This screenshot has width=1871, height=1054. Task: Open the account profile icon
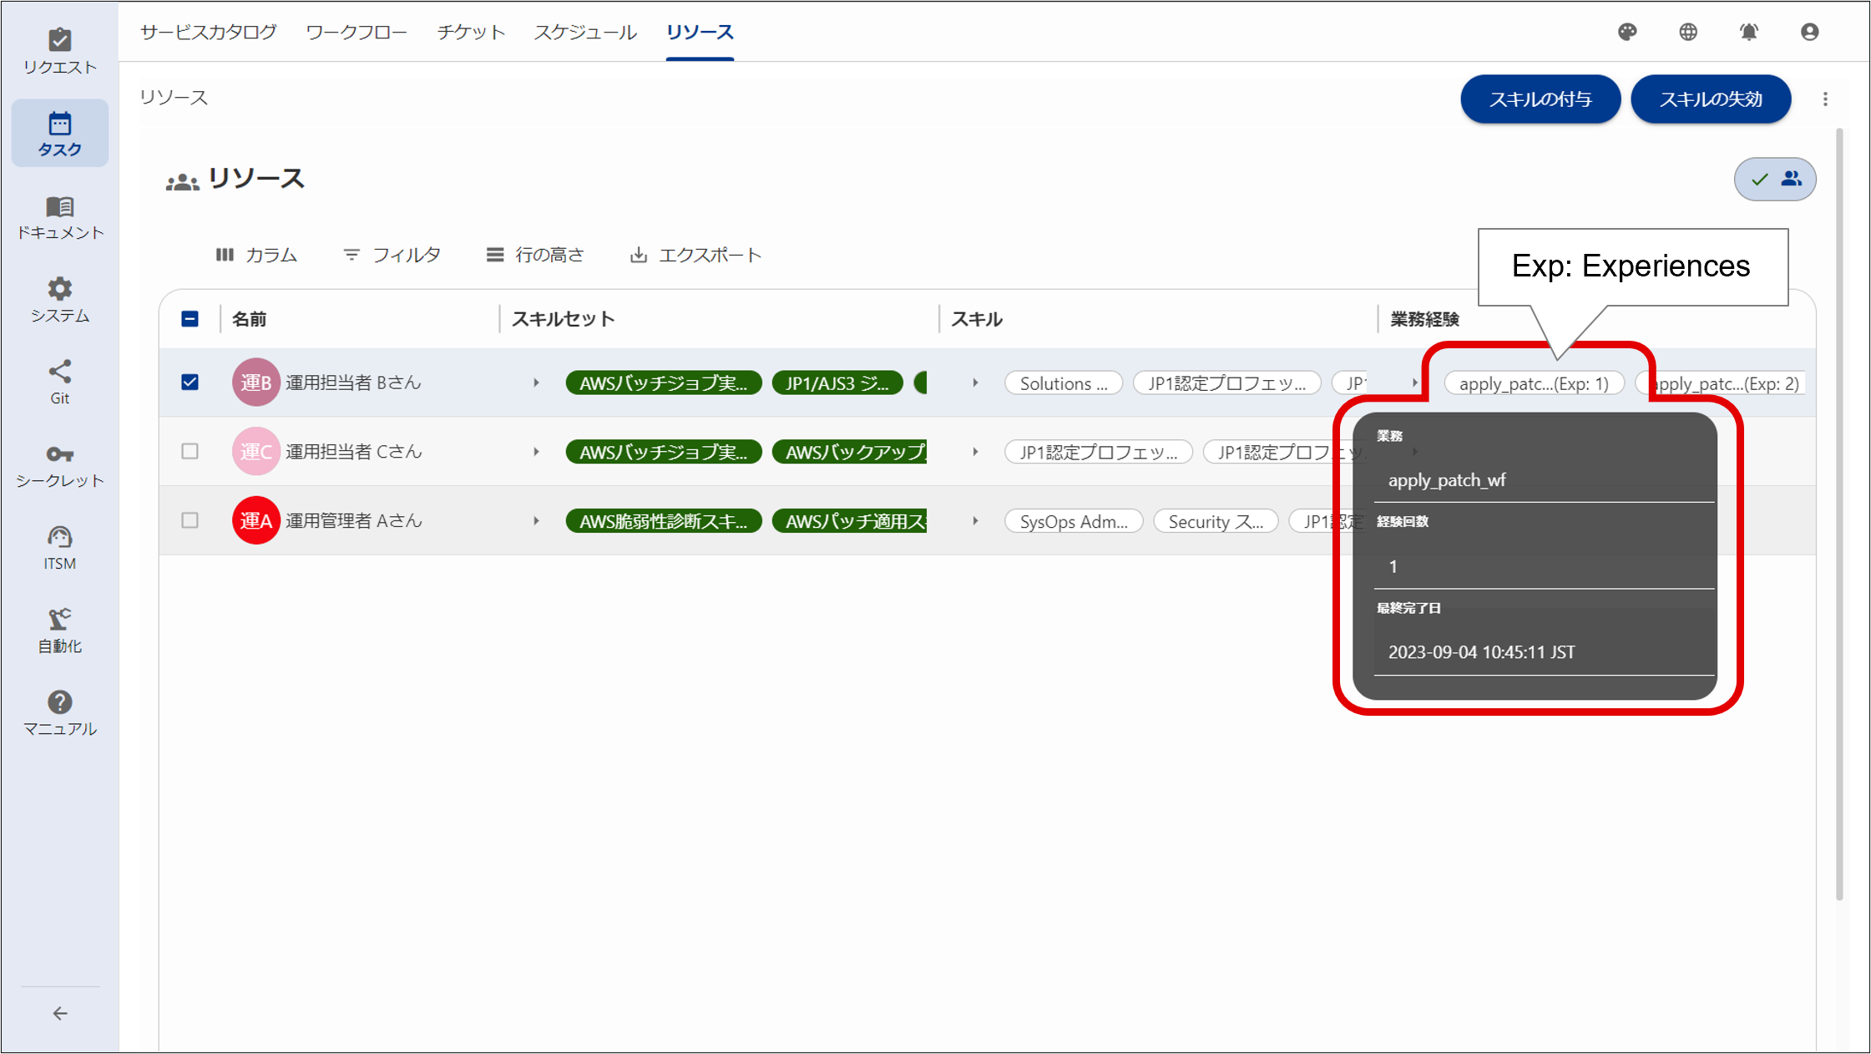1809,32
